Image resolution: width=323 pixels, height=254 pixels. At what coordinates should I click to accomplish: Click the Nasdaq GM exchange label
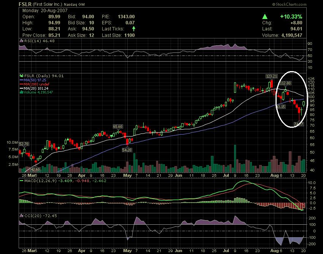pos(74,4)
